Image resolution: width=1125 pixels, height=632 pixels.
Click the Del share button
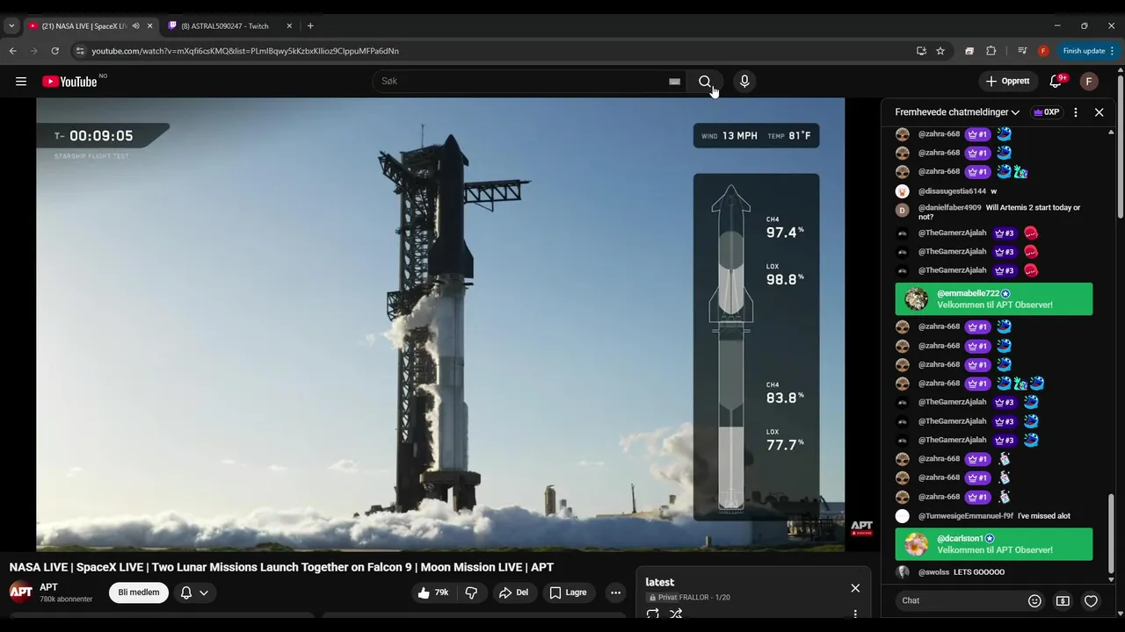(513, 592)
